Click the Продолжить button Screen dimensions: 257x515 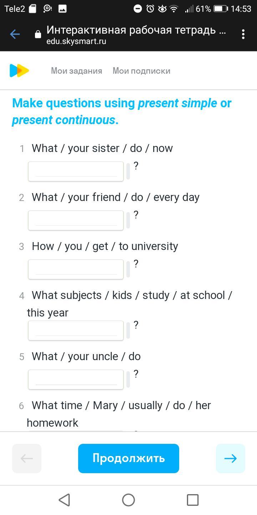coord(128,458)
